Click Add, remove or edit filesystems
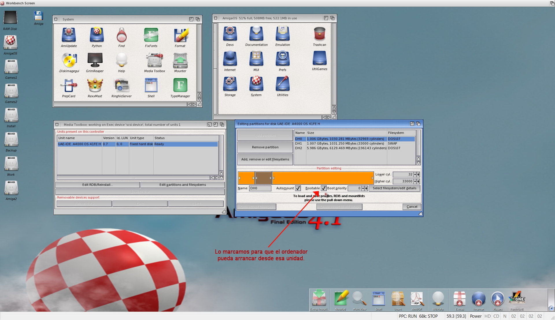Viewport: 555px width, 320px height. [x=265, y=159]
